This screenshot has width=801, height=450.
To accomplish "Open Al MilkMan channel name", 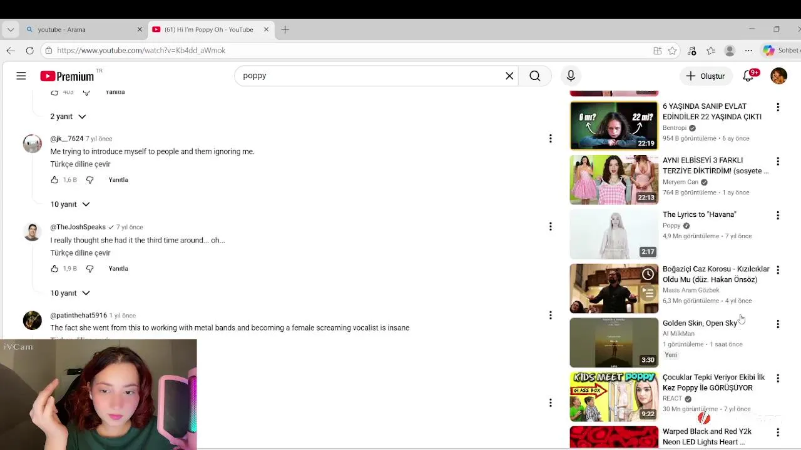I will coord(678,334).
